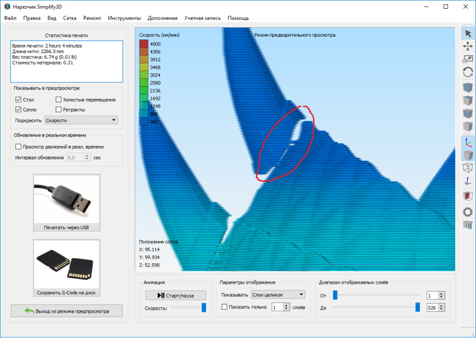The image size is (476, 338).
Task: Click the От layer number field
Action: pos(433,295)
